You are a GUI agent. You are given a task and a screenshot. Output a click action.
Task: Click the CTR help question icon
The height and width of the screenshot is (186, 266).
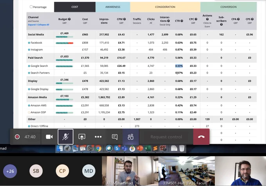tap(182, 21)
